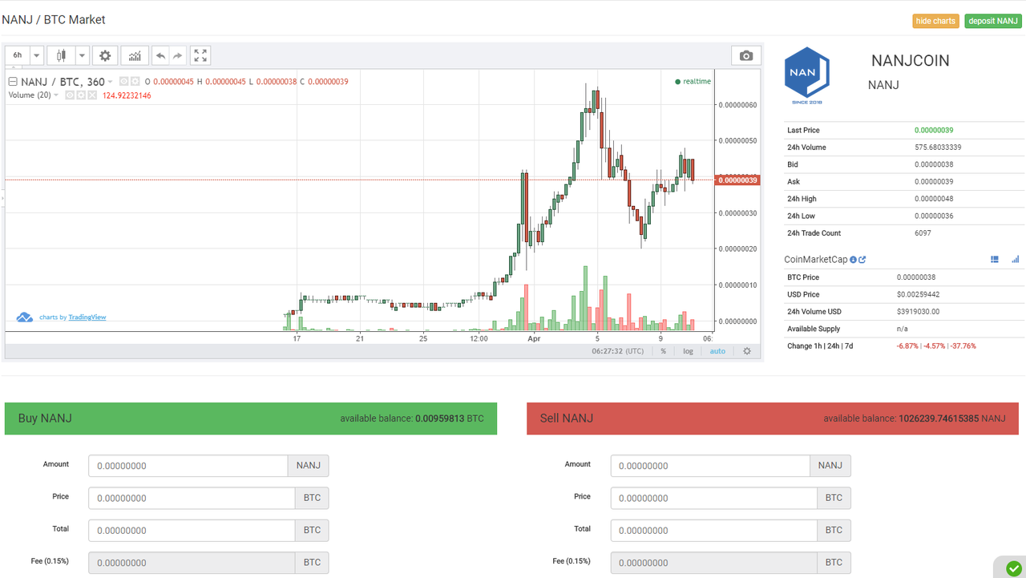Open the indicators button in chart toolbar
The height and width of the screenshot is (578, 1026).
(135, 55)
